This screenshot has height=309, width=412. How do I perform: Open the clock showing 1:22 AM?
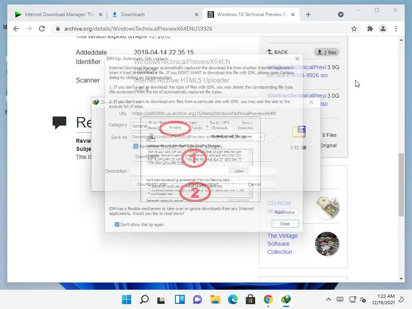click(x=383, y=299)
